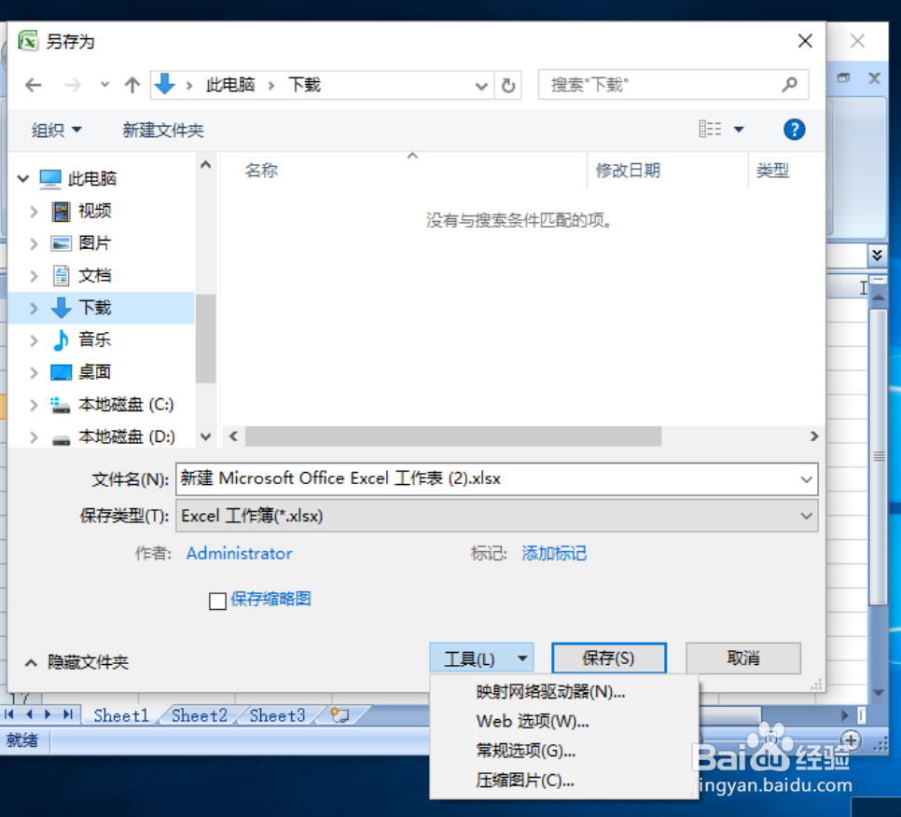Switch to the Sheet3 tab

[275, 715]
